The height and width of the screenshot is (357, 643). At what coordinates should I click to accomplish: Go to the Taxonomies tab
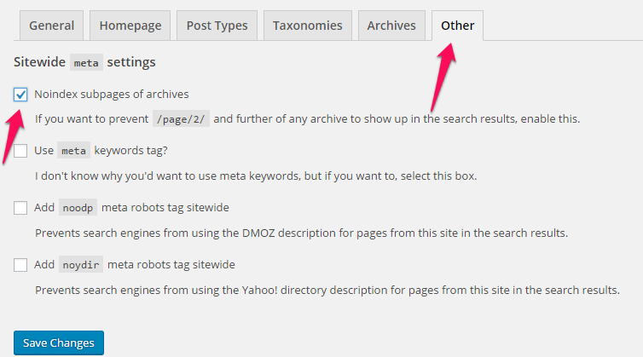point(308,26)
